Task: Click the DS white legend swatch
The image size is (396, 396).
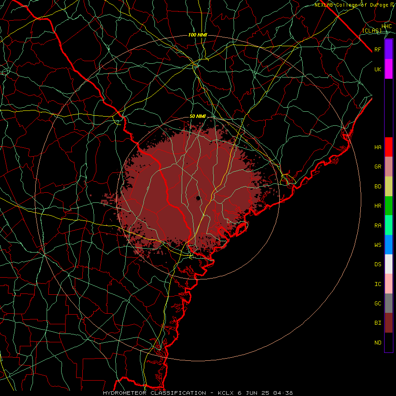Action: [x=389, y=264]
